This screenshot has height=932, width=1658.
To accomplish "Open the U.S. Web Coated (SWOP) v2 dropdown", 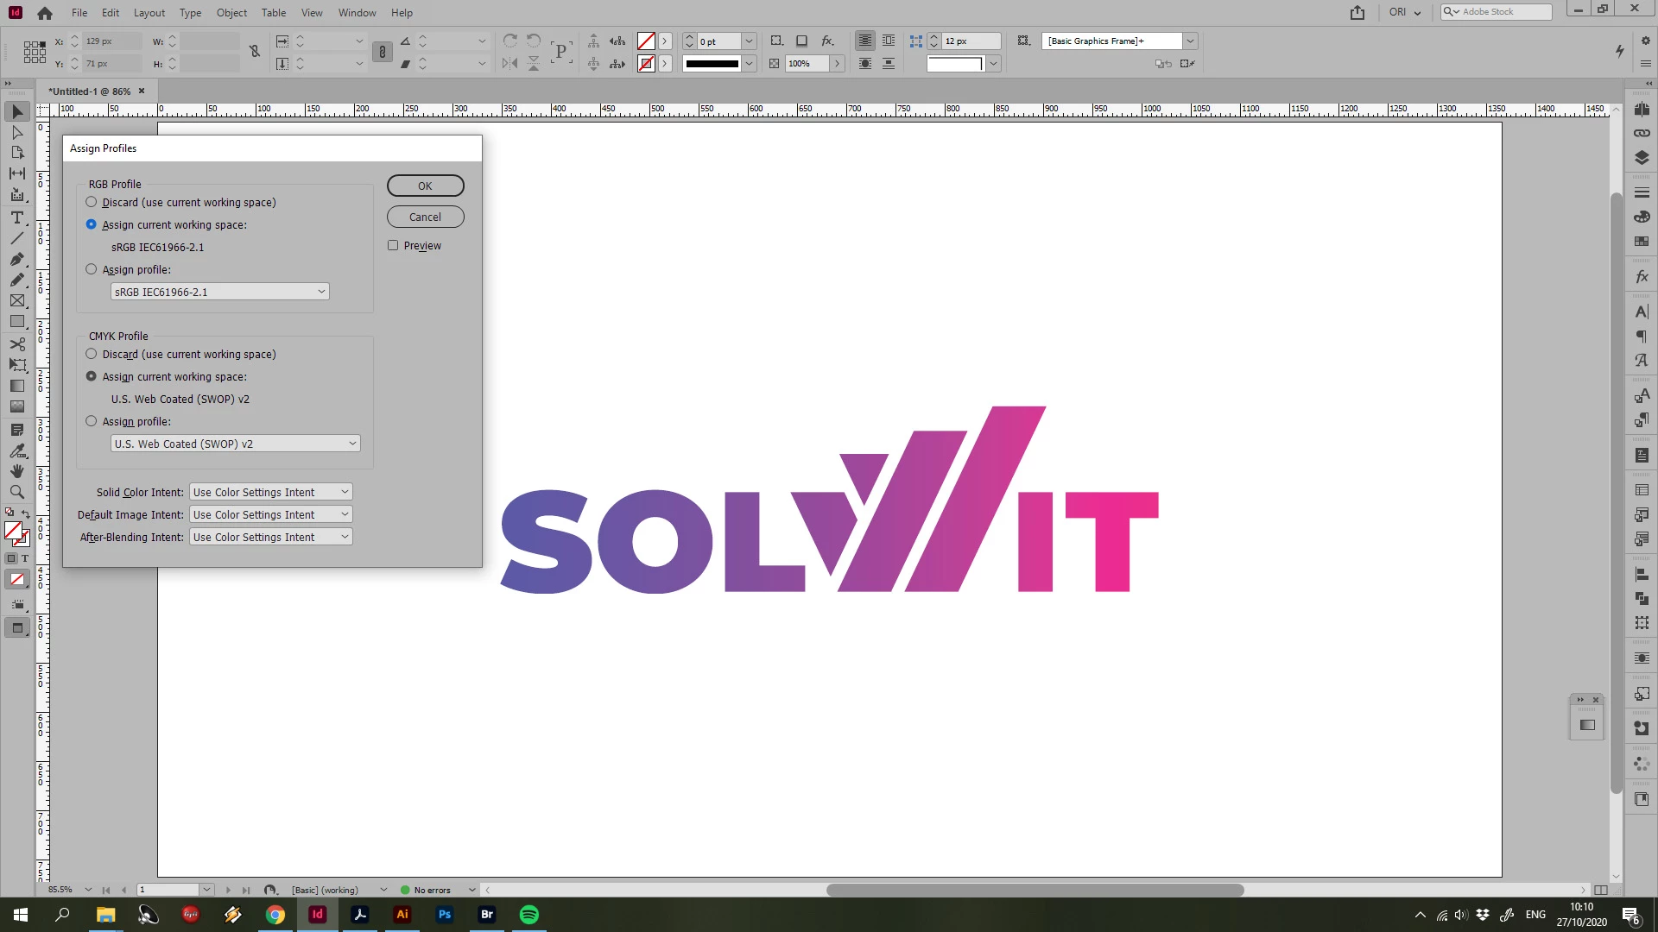I will 235,444.
